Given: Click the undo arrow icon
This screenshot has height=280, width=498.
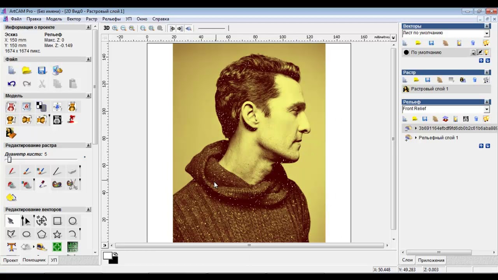Looking at the screenshot, I should 11,84.
